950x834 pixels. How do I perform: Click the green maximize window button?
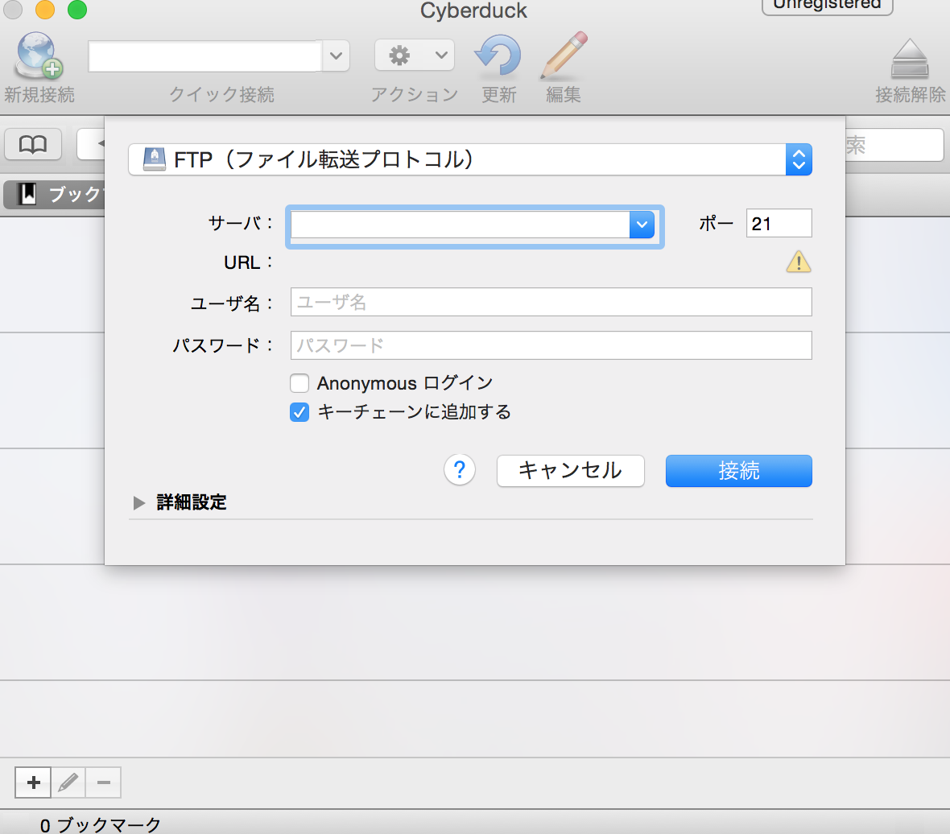pos(77,9)
